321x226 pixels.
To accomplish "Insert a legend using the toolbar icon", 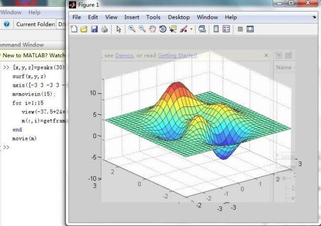I will [226, 29].
